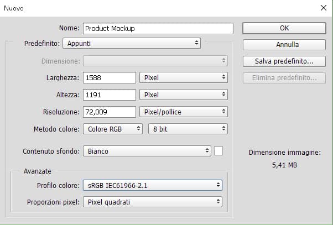Viewport: 333px width, 225px height.
Task: Click the white background color swatch
Action: [218, 151]
